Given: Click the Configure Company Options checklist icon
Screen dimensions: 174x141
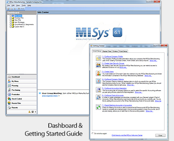Looking at the screenshot, I should [x=98, y=81].
